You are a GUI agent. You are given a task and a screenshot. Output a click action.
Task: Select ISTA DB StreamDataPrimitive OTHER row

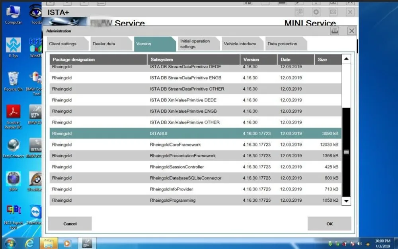pos(195,89)
